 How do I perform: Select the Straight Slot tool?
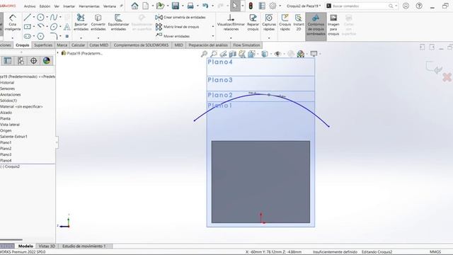[28, 36]
